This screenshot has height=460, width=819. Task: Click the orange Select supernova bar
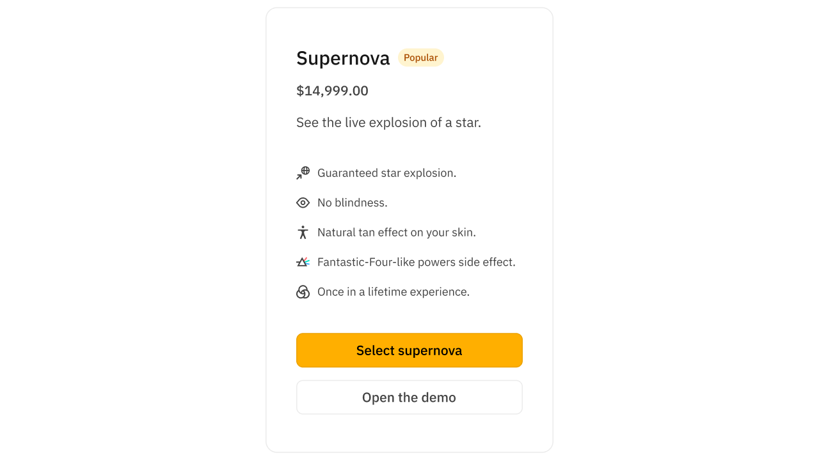pos(409,350)
